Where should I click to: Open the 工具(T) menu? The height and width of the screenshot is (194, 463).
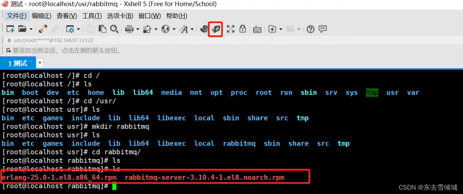click(x=92, y=16)
